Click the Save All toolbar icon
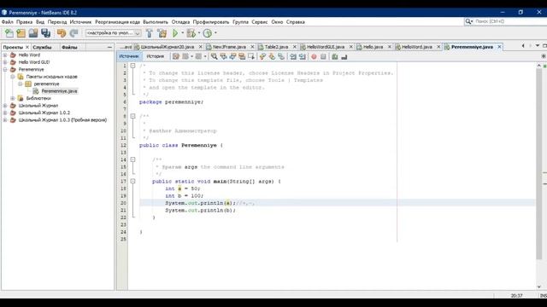This screenshot has height=307, width=547. click(45, 33)
